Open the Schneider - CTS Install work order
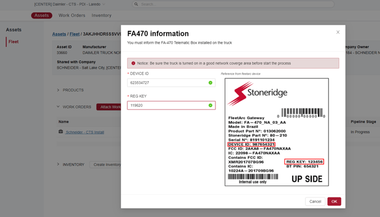Viewport: 380px width, 217px height. (85, 132)
